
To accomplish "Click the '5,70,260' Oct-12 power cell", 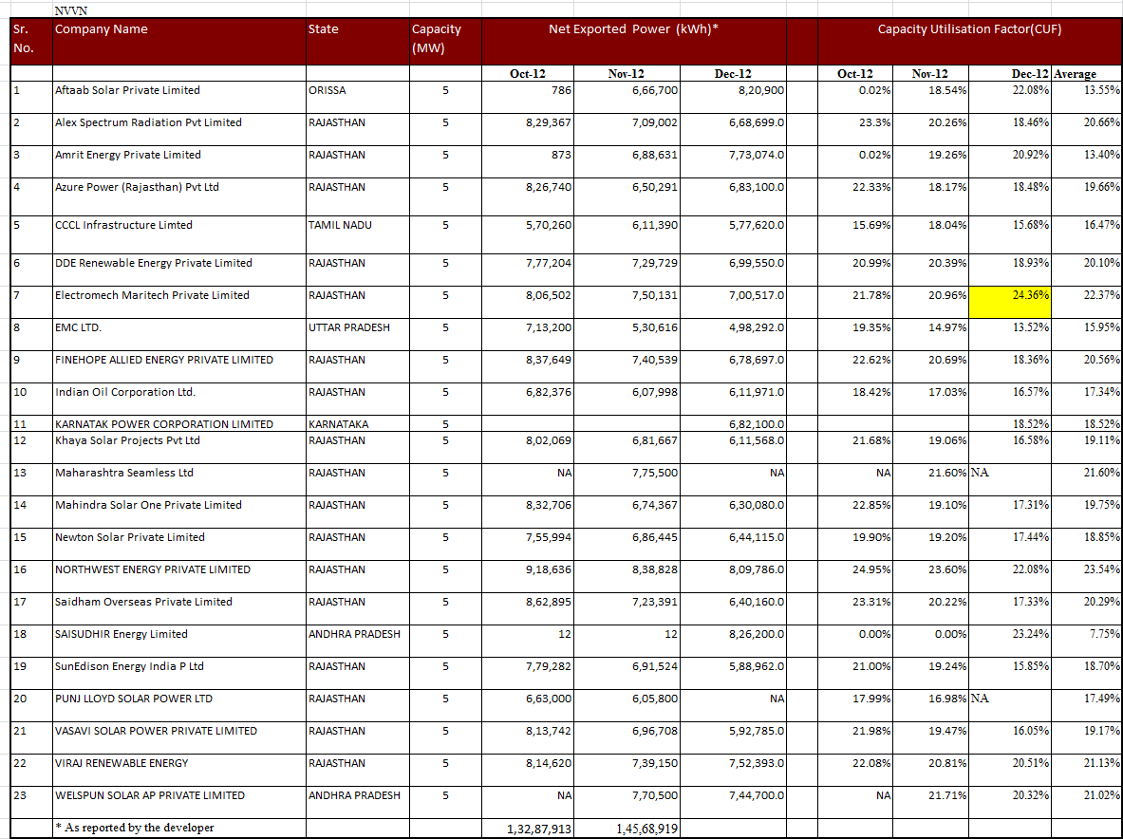I will [528, 234].
